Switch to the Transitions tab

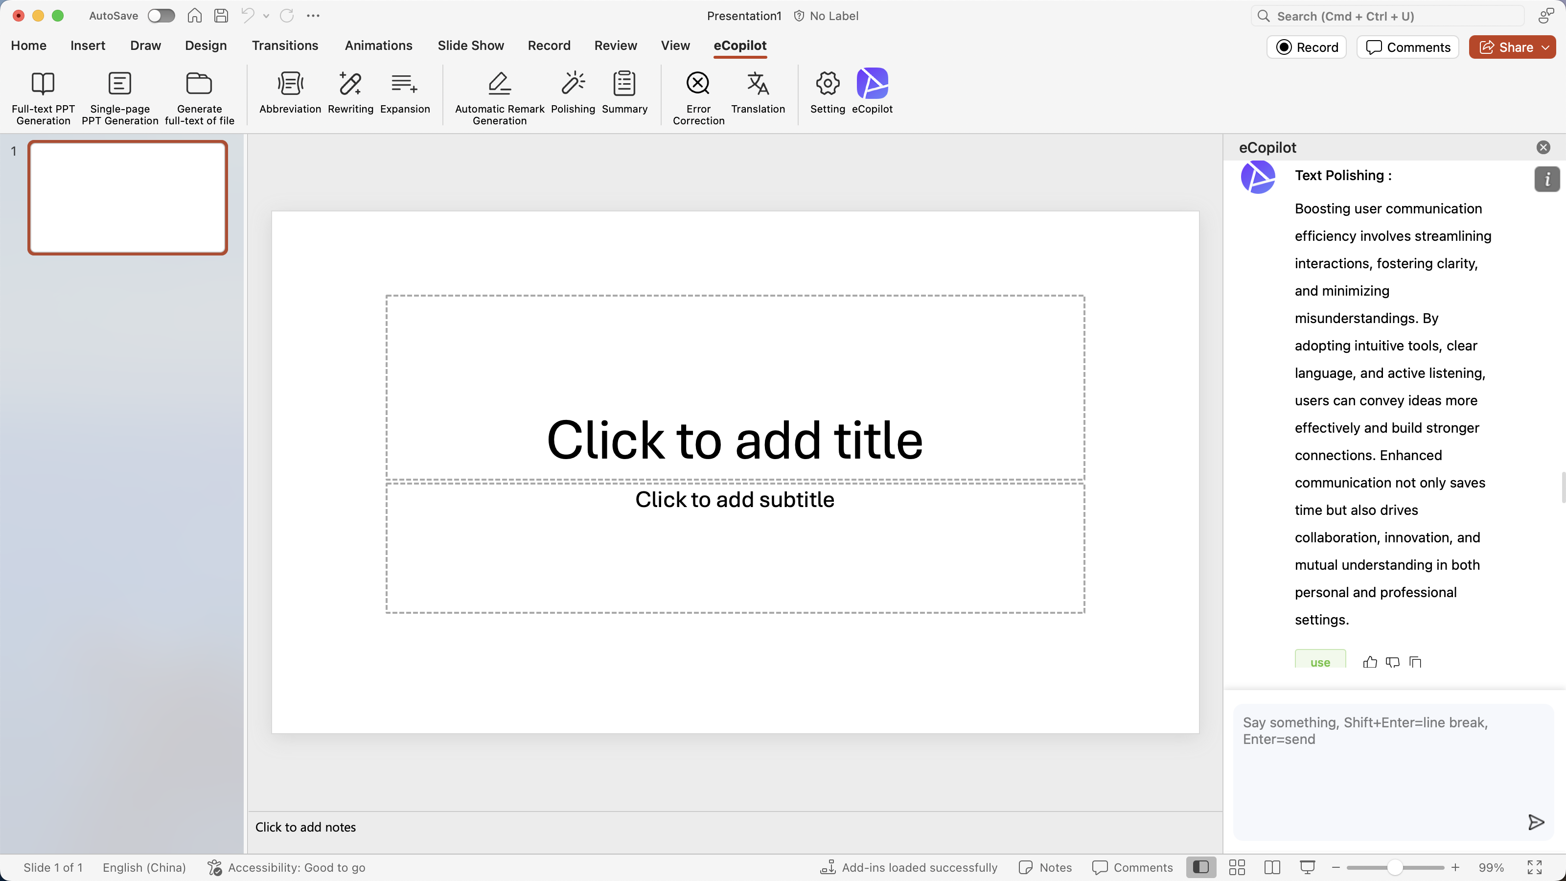coord(285,45)
